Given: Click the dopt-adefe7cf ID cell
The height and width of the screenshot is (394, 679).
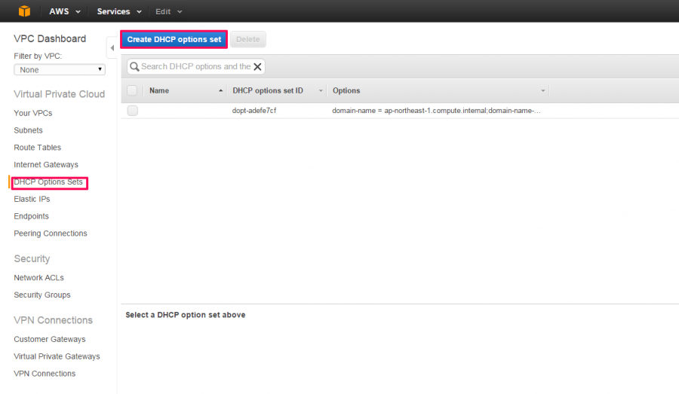Looking at the screenshot, I should coord(254,110).
